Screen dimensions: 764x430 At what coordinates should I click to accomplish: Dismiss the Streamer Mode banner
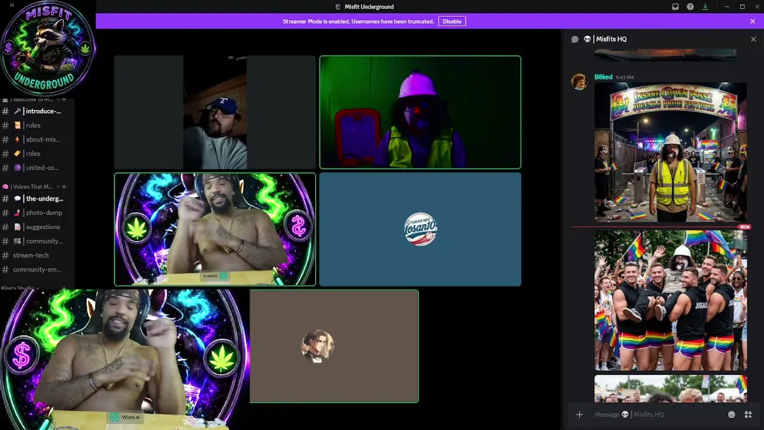pos(753,21)
